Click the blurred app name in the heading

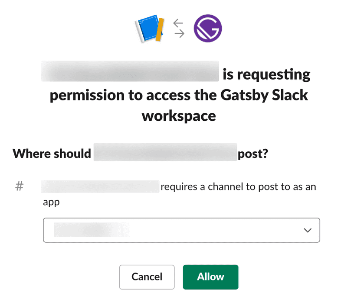[129, 72]
